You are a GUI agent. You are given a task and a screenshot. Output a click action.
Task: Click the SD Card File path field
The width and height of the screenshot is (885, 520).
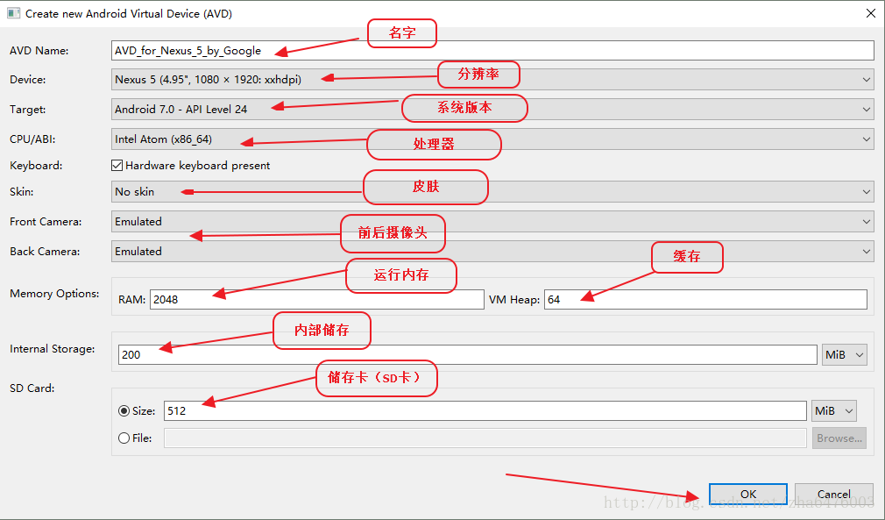[485, 438]
